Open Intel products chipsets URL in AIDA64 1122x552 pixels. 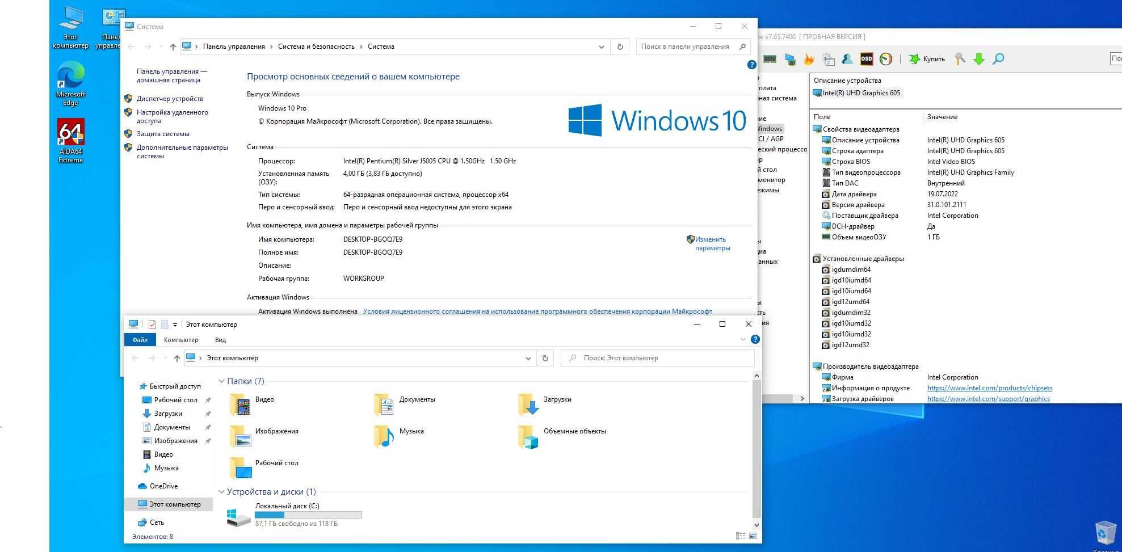(x=989, y=388)
